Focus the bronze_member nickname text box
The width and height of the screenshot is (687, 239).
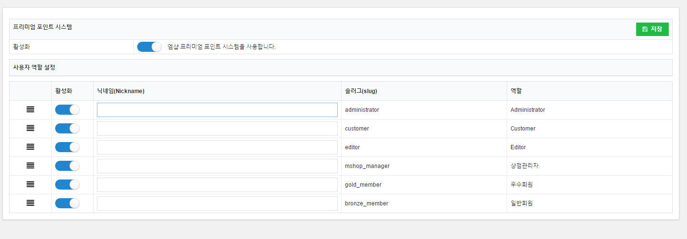click(217, 203)
